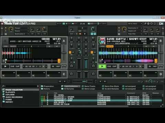Select loop size 4 on Deck A
The image size is (165, 123).
pos(43,66)
